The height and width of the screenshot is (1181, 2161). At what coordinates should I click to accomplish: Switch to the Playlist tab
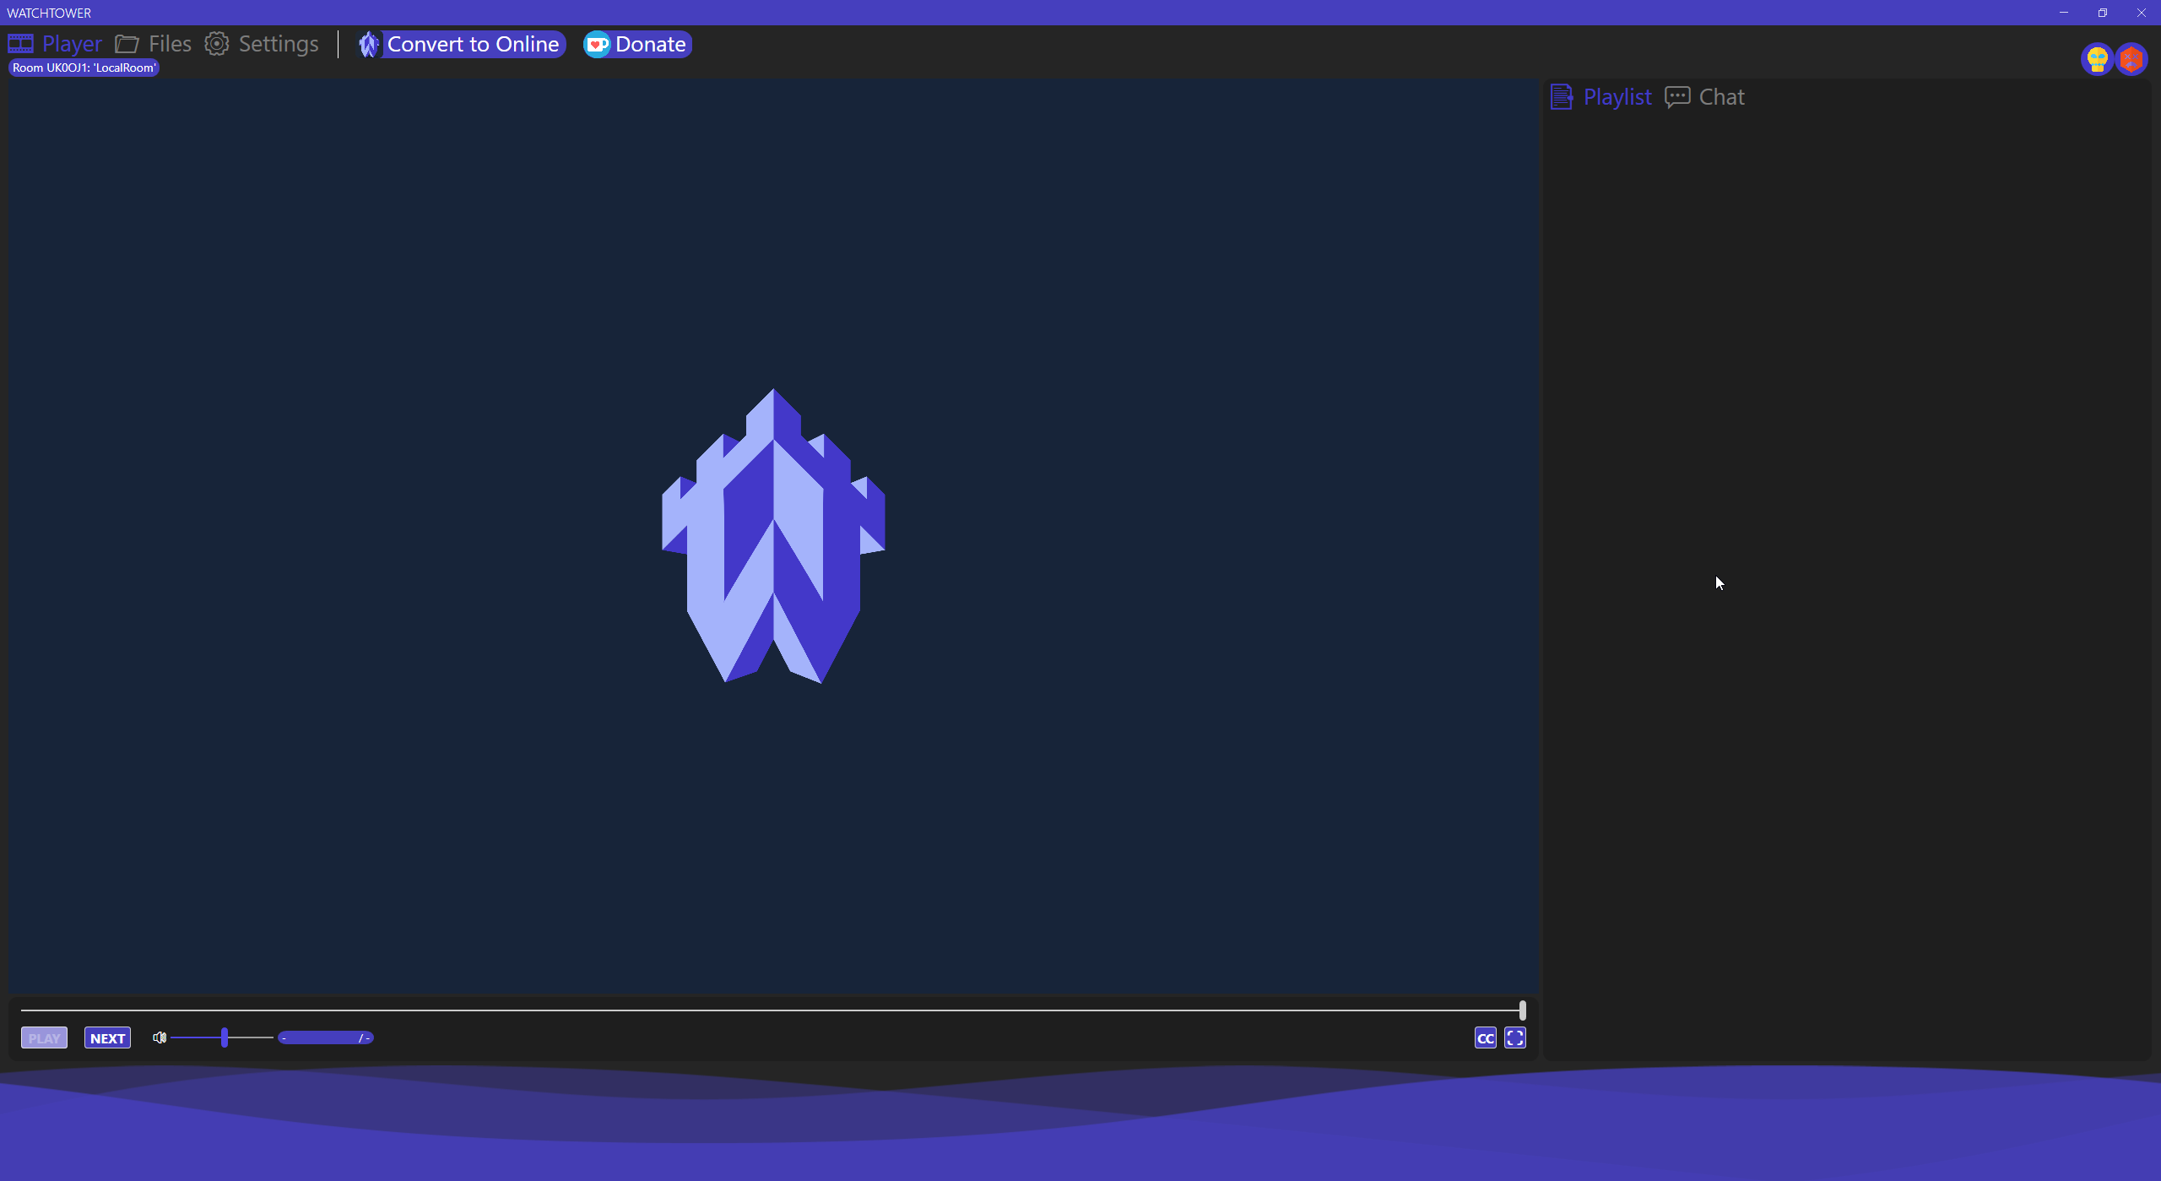coord(1617,97)
